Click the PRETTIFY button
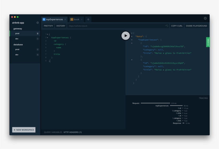219x149 pixels. point(48,26)
